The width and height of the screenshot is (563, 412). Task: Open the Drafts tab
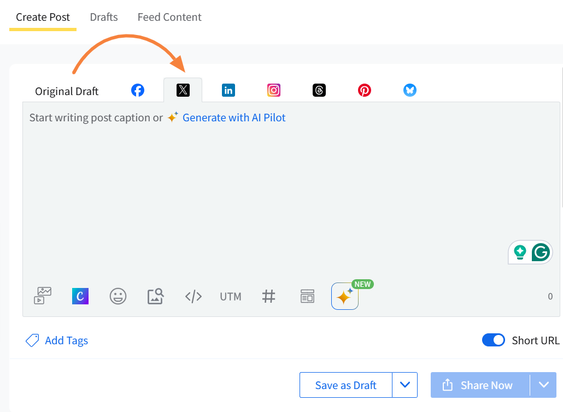coord(104,17)
